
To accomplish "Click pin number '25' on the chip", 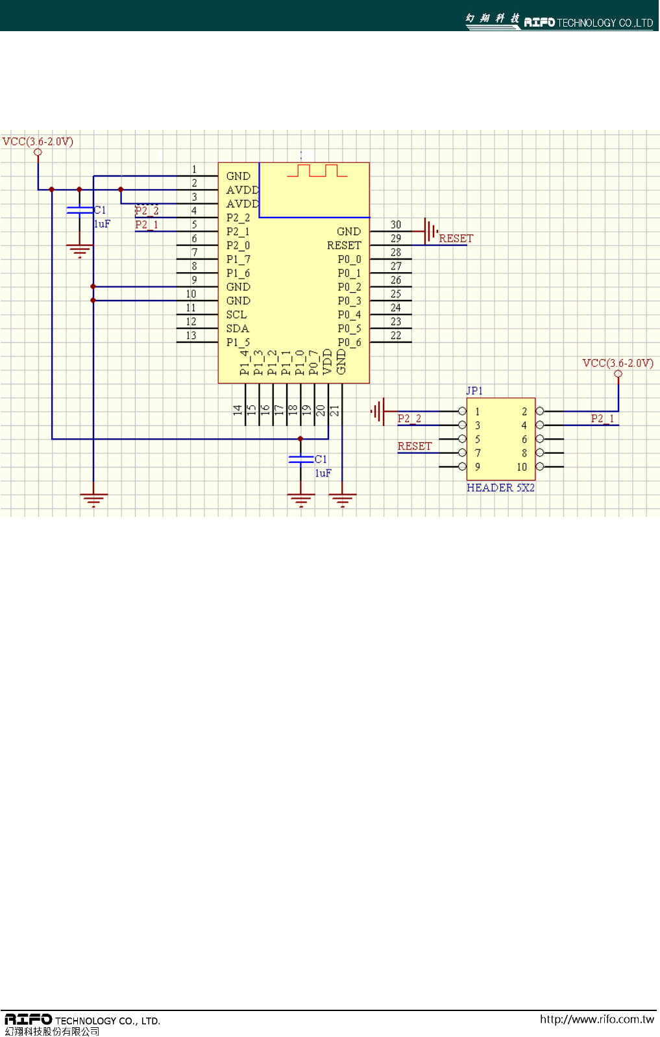I will (396, 294).
